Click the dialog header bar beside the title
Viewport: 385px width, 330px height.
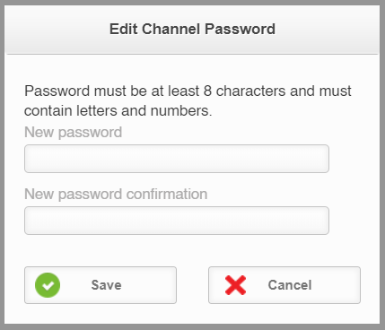(326, 30)
